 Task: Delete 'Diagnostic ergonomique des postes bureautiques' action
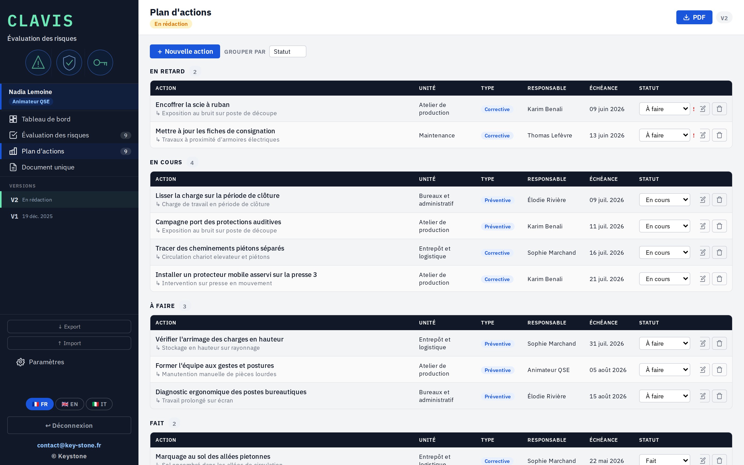(719, 396)
